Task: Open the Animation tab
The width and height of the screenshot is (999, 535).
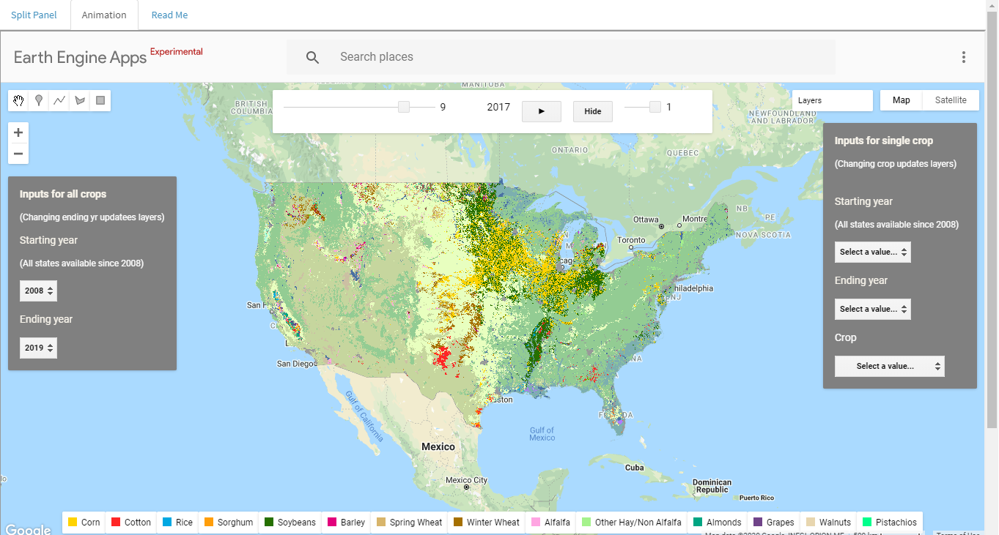Action: [x=104, y=15]
